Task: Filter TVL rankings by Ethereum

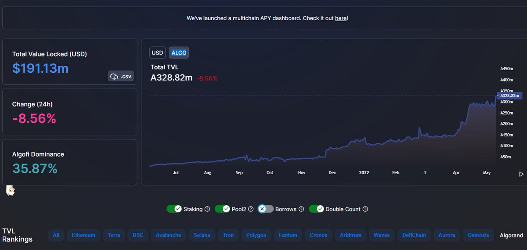Action: point(83,235)
